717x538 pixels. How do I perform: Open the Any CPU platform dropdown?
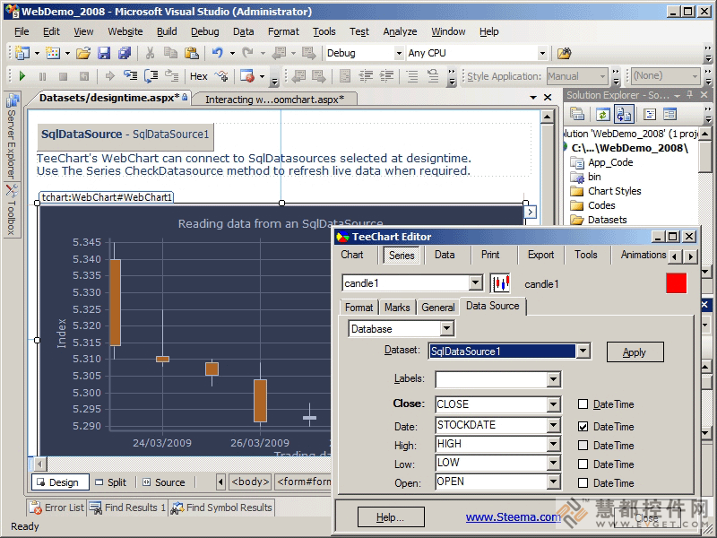(542, 54)
